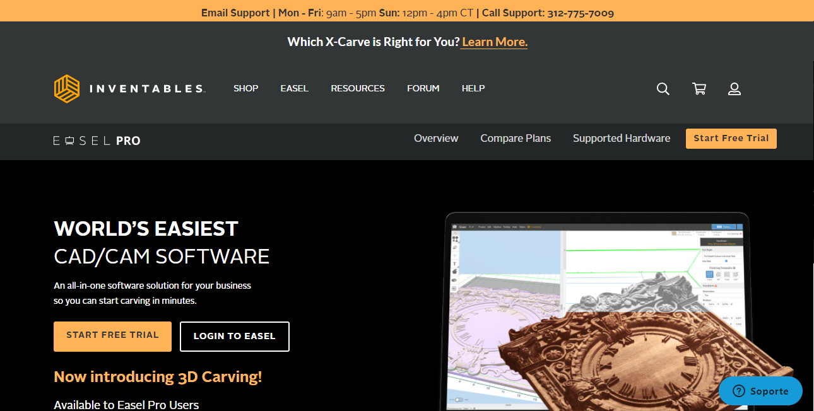Open the HELP menu item
The height and width of the screenshot is (411, 814).
[x=473, y=88]
